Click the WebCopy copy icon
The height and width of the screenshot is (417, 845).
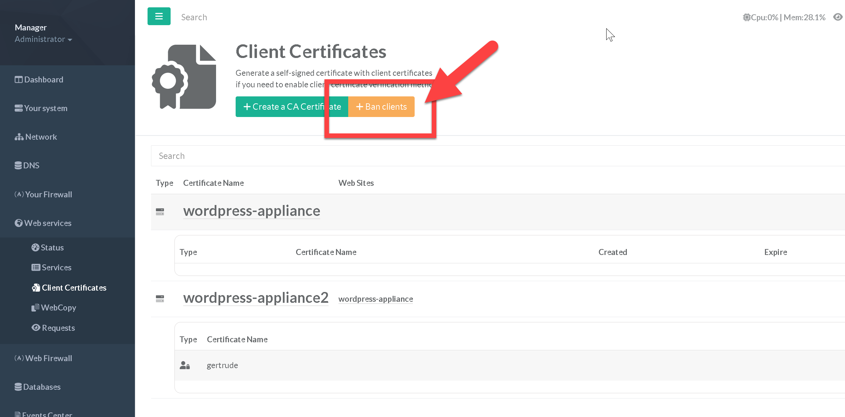(35, 308)
